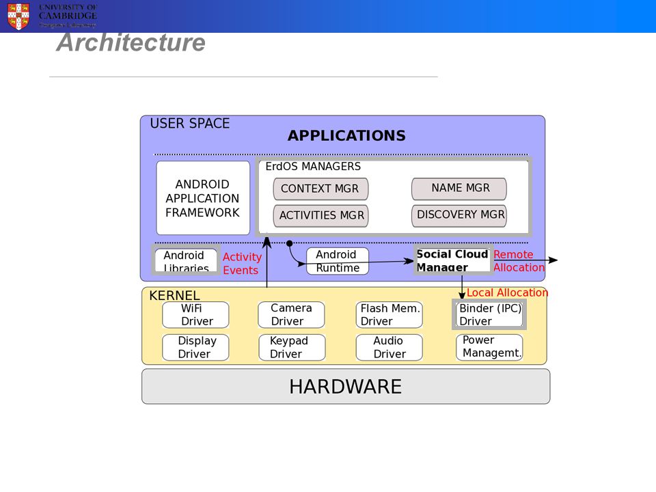Click the University of Cambridge crest logo
Image resolution: width=656 pixels, height=492 pixels.
[18, 16]
